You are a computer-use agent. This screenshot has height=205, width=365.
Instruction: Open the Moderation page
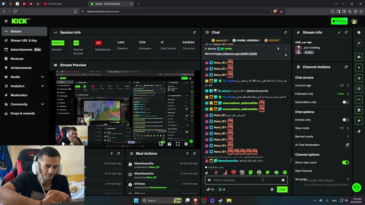pyautogui.click(x=24, y=95)
